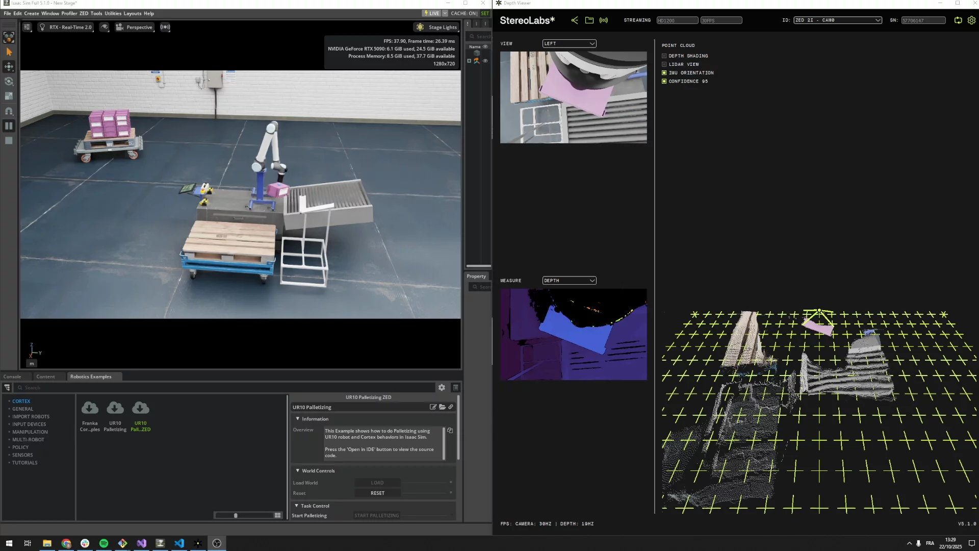This screenshot has width=979, height=551.
Task: Open folder icon in Depth Viewer header
Action: [x=589, y=20]
